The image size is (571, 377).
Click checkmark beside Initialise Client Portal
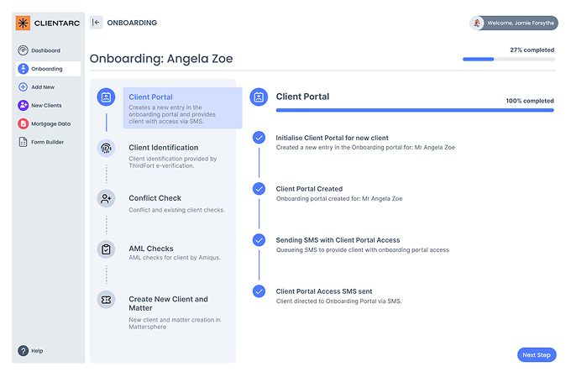pyautogui.click(x=259, y=138)
